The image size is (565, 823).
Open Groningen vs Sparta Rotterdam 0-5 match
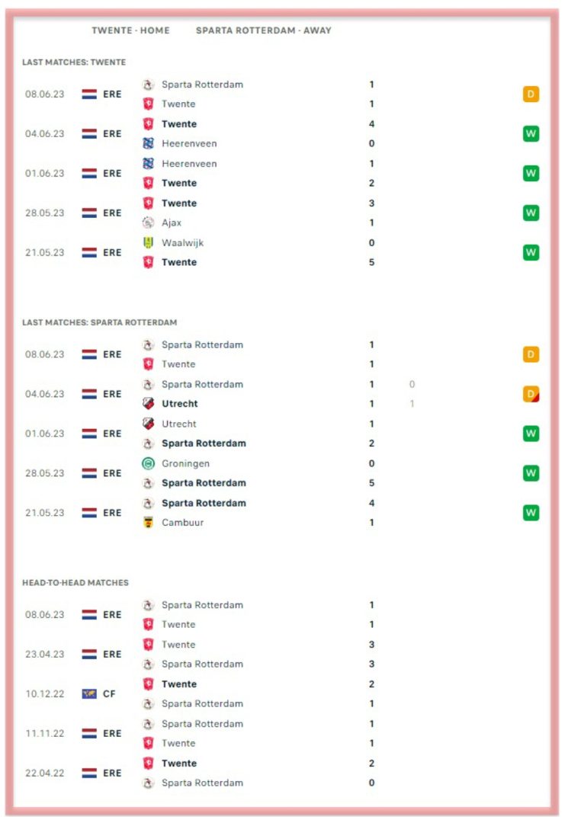pyautogui.click(x=282, y=473)
